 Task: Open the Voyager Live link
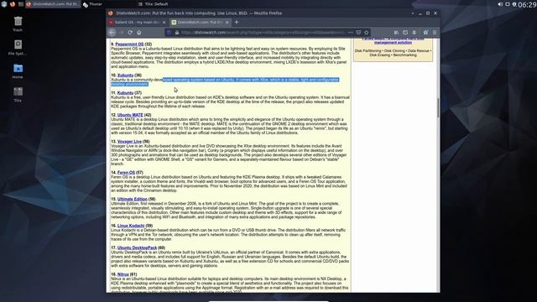(x=129, y=142)
